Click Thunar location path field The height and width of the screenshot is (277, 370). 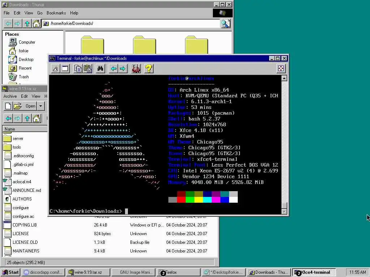[131, 23]
